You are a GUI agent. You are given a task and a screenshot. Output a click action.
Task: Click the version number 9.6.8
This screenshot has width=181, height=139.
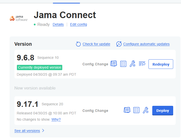point(25,58)
